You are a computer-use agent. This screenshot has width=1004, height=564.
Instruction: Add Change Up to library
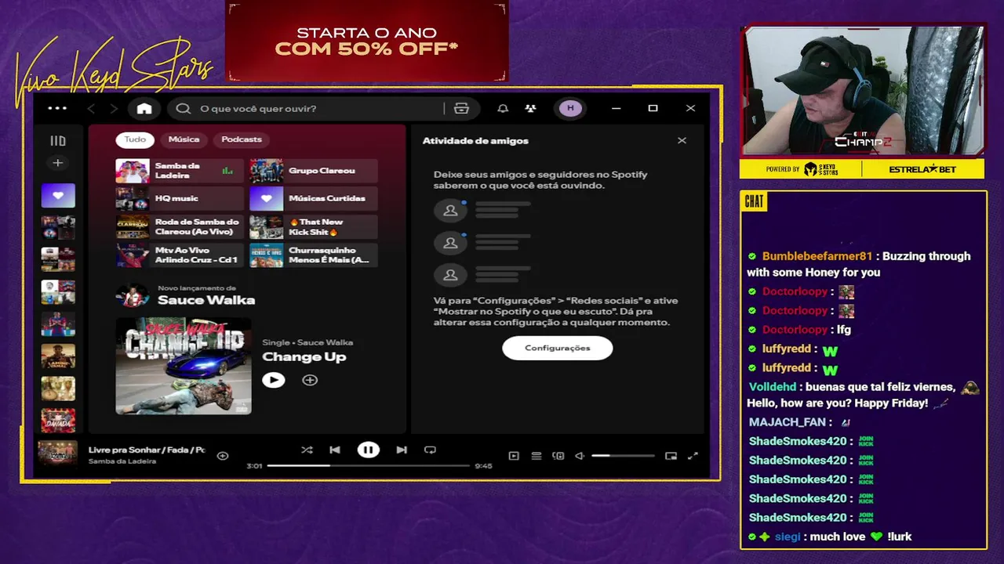(310, 380)
